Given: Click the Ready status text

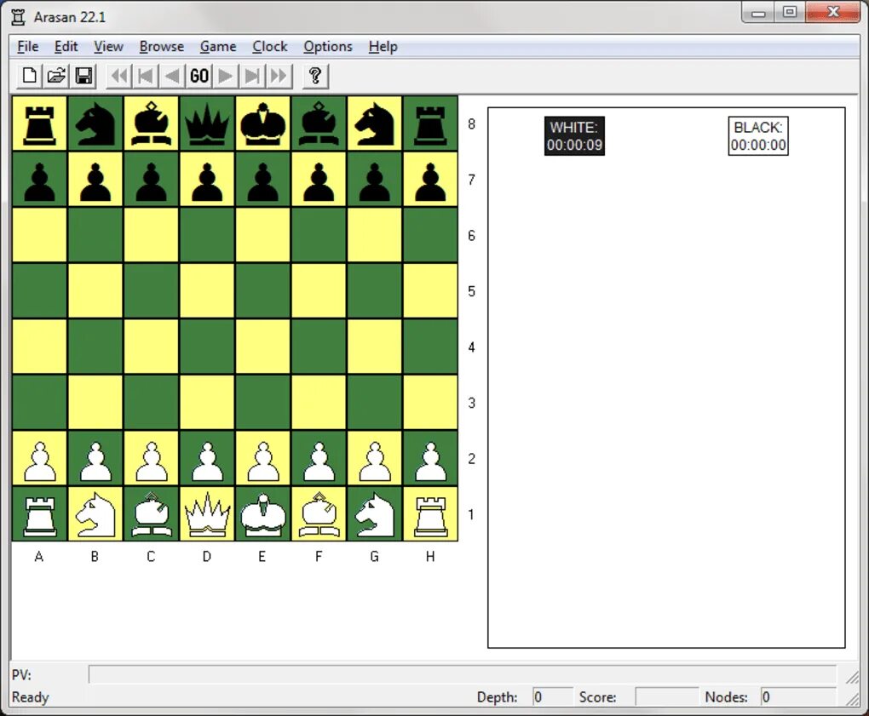Looking at the screenshot, I should 31,697.
